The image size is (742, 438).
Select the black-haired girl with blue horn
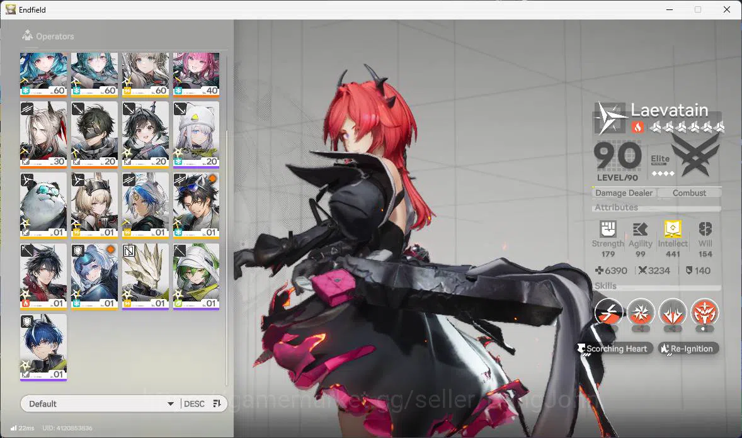coord(146,135)
